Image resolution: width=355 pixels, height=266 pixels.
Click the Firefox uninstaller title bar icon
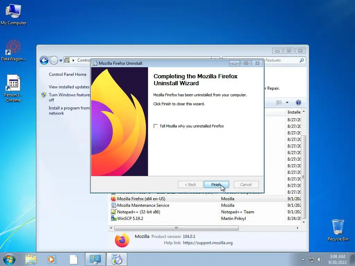click(95, 63)
